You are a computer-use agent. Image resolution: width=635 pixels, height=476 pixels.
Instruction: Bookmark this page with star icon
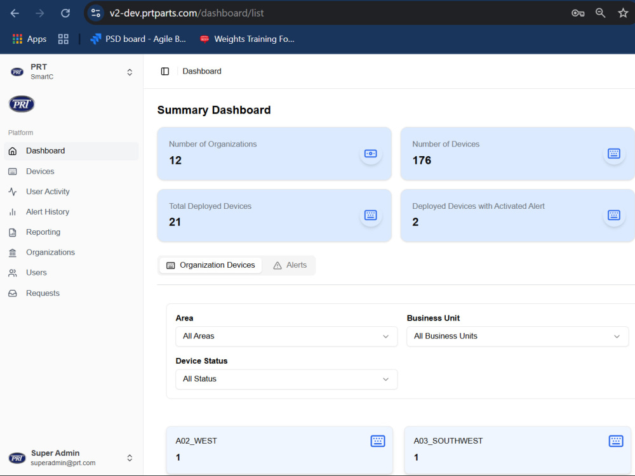click(x=623, y=13)
